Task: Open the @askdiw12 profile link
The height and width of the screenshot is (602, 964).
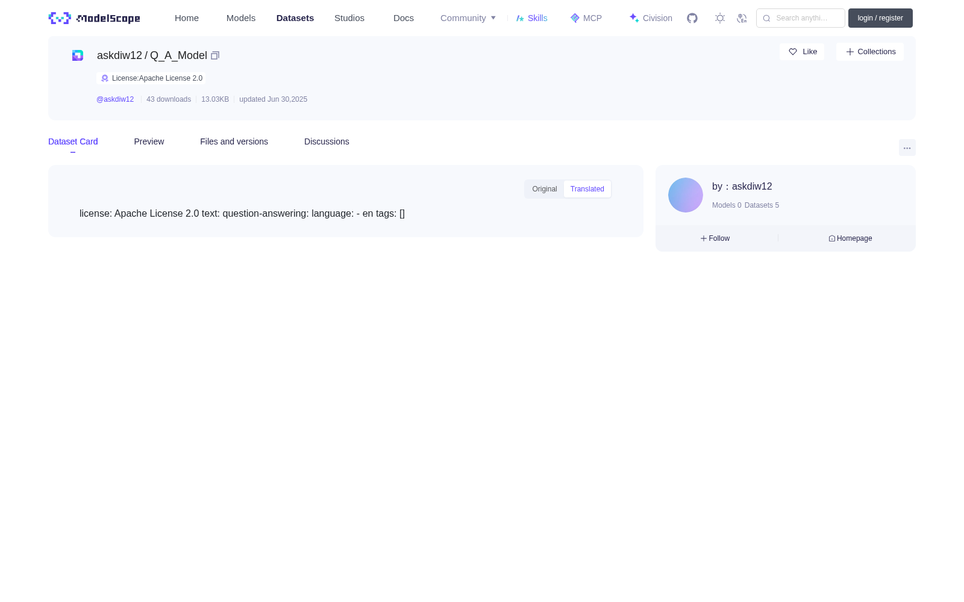Action: 115,99
